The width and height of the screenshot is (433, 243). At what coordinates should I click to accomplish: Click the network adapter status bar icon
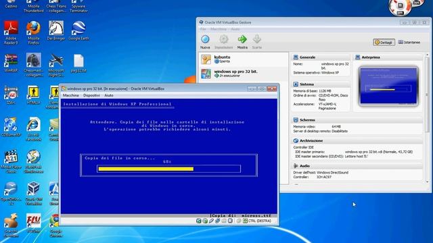coord(218,221)
